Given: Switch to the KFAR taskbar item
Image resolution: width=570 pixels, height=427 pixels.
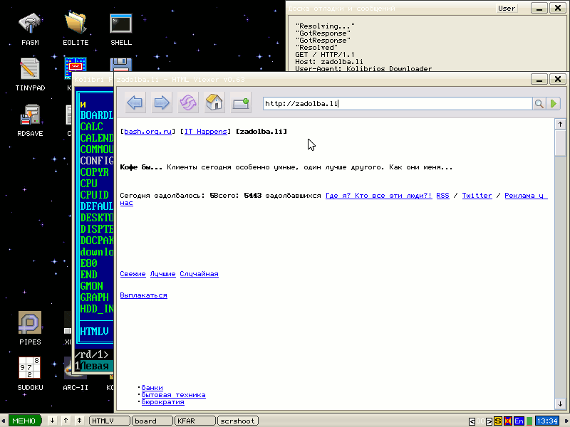Looking at the screenshot, I should pyautogui.click(x=194, y=421).
